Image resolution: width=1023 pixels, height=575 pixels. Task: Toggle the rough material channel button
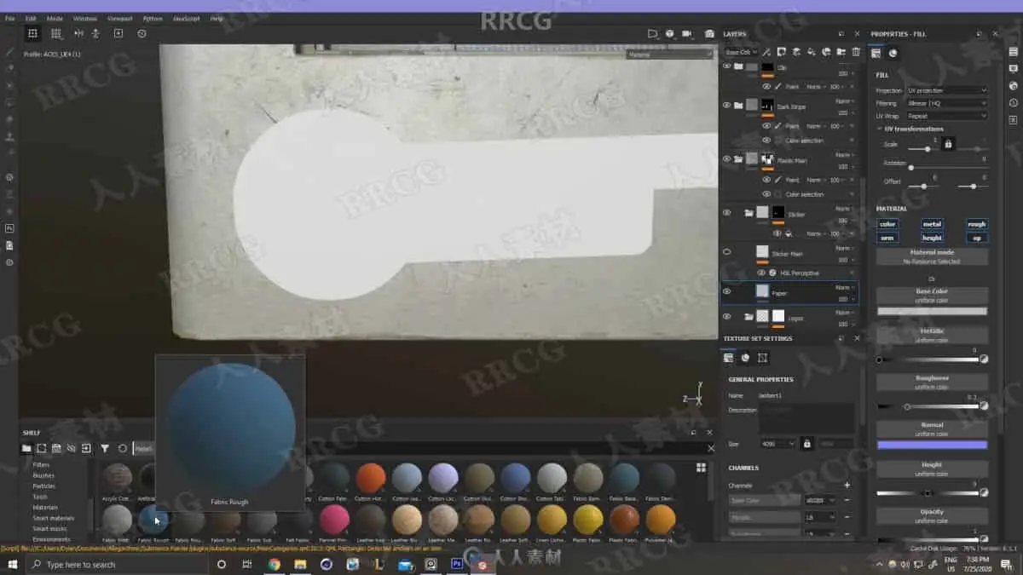coord(976,224)
